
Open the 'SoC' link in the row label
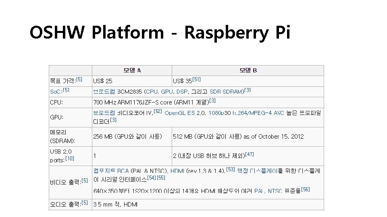coord(55,92)
